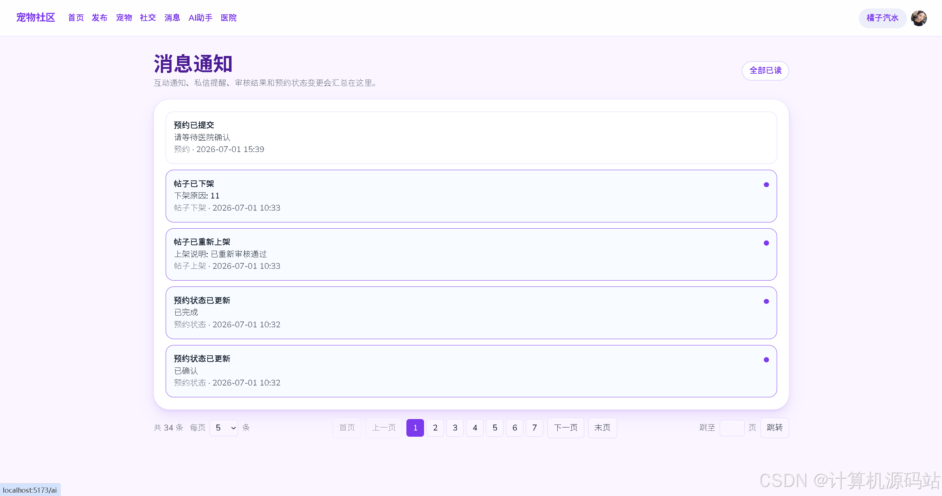Go to page 2
The image size is (942, 496).
(435, 428)
